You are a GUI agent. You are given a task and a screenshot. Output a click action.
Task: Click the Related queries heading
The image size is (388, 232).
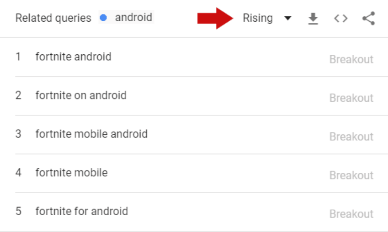53,18
